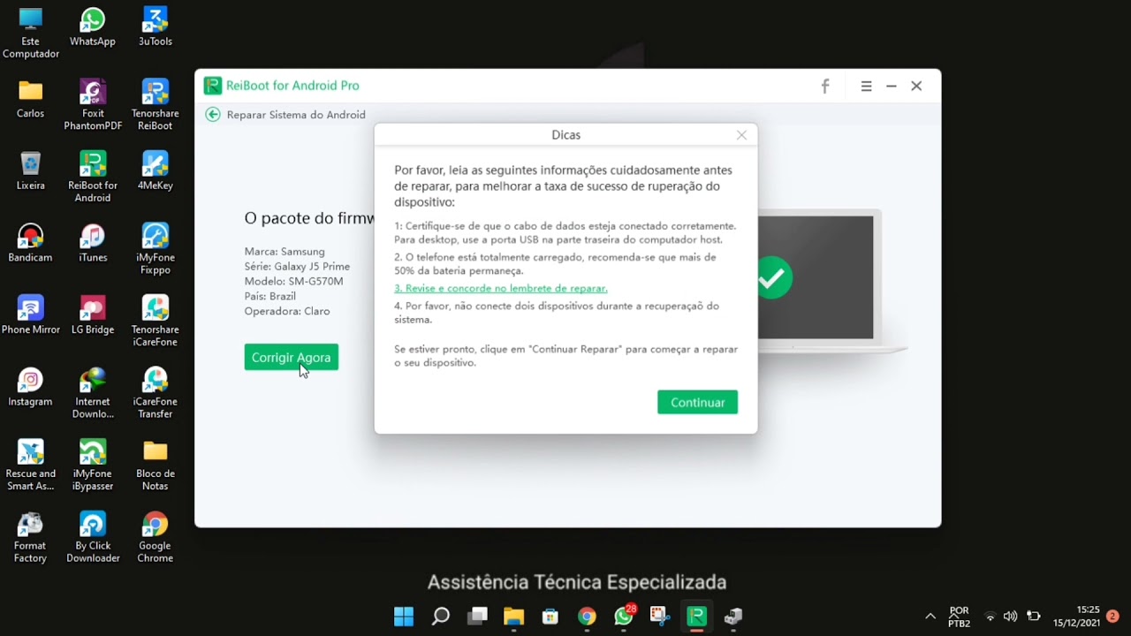Open WhatsApp desktop shortcut

point(93,27)
